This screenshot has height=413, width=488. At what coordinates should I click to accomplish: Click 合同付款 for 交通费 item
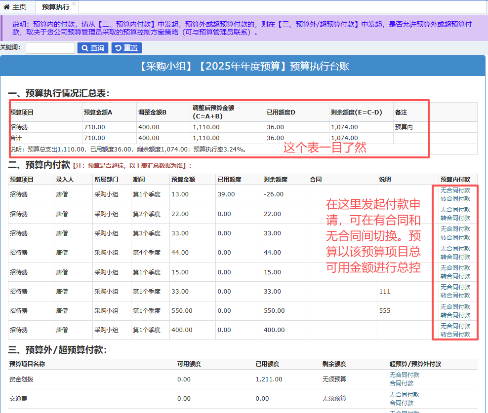coord(401,403)
